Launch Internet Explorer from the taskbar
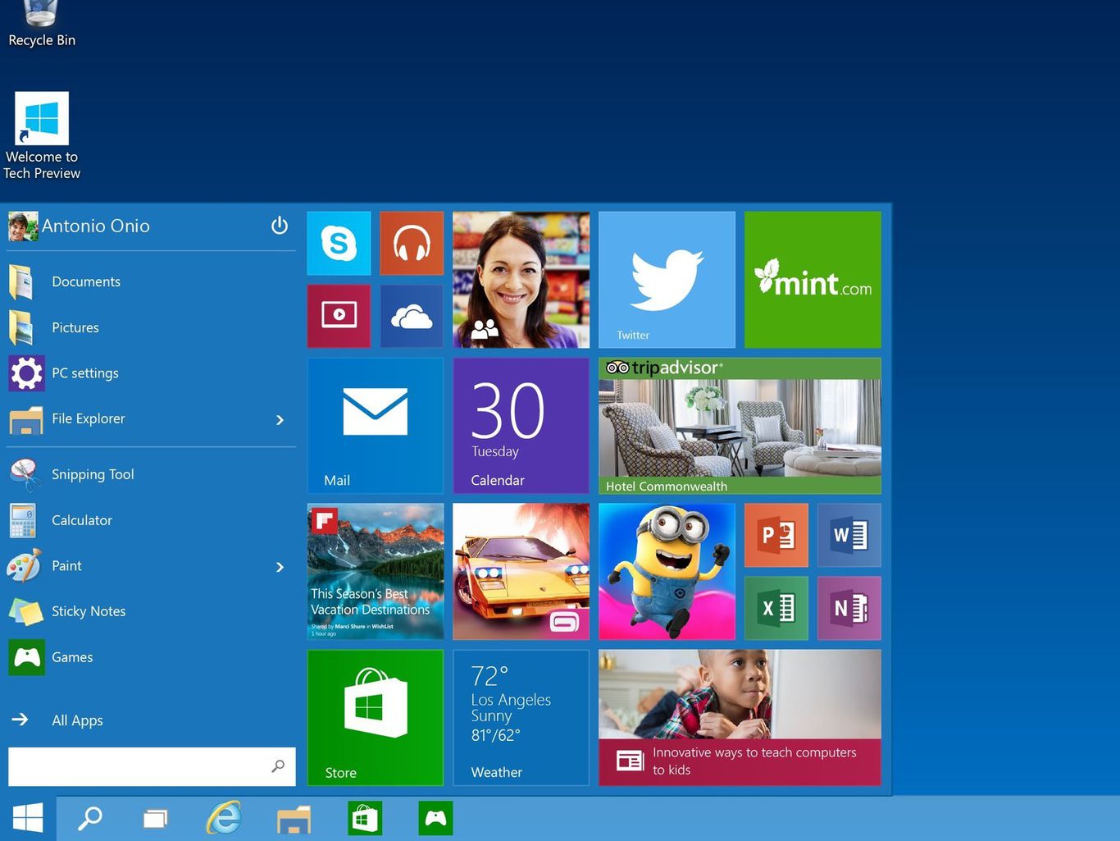The height and width of the screenshot is (841, 1120). click(224, 818)
